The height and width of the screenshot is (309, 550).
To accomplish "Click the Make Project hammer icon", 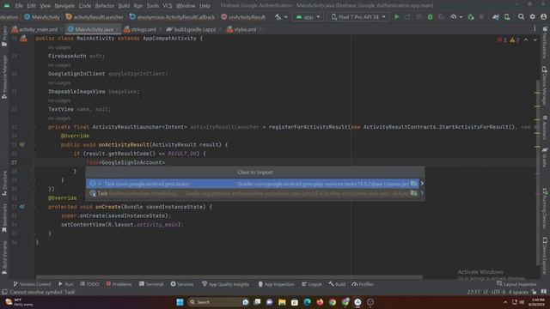I will coord(278,17).
